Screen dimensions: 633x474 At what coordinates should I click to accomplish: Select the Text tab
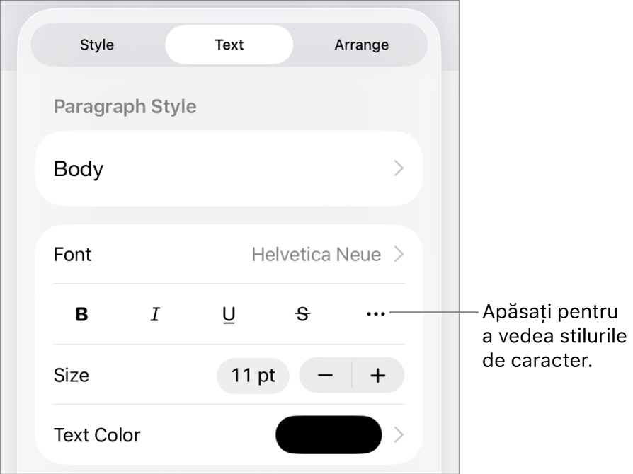[229, 45]
